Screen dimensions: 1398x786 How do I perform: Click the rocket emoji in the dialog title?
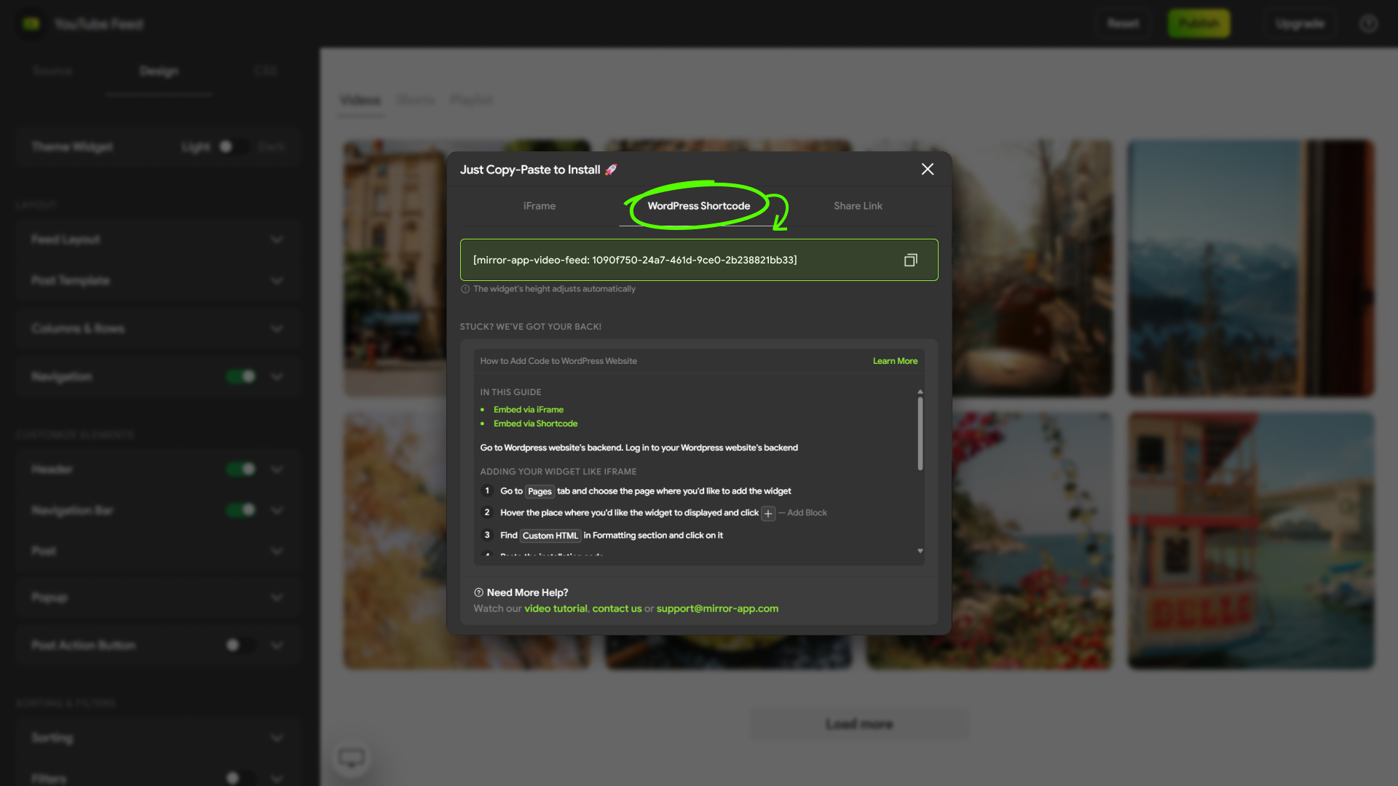610,170
